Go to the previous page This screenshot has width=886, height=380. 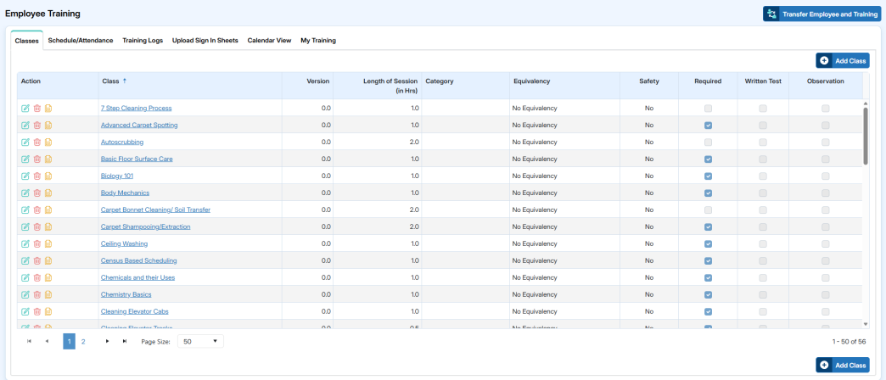point(47,341)
